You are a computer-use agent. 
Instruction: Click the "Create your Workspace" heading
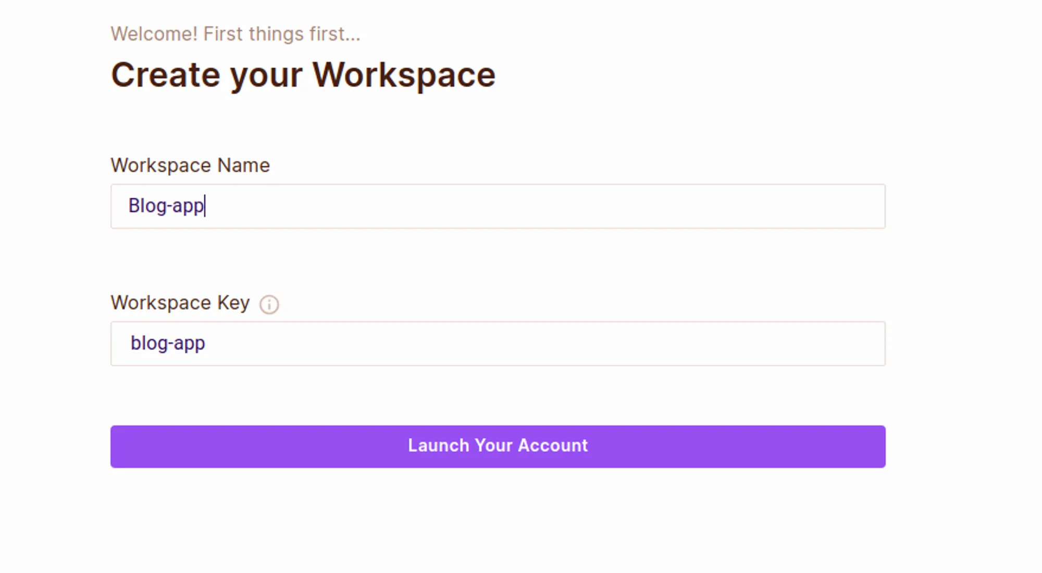tap(303, 75)
